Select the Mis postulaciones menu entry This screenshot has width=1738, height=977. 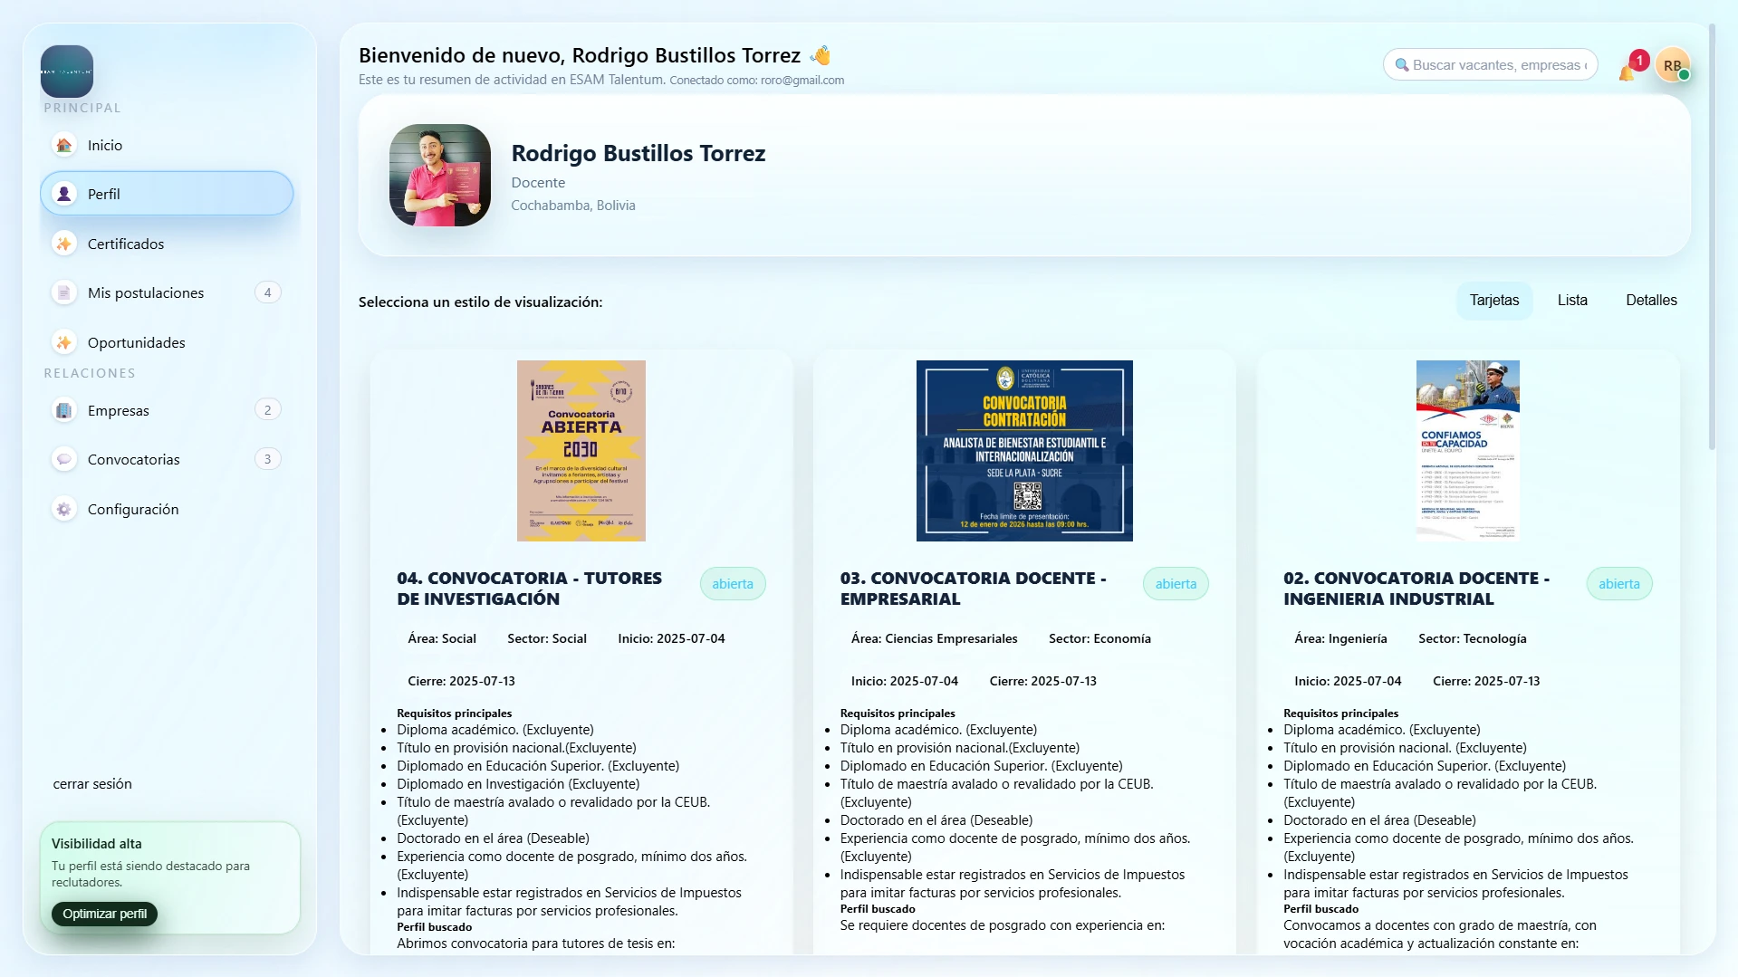pyautogui.click(x=145, y=292)
